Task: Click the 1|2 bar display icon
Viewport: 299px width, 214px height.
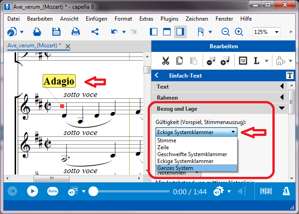Action: pos(266,191)
